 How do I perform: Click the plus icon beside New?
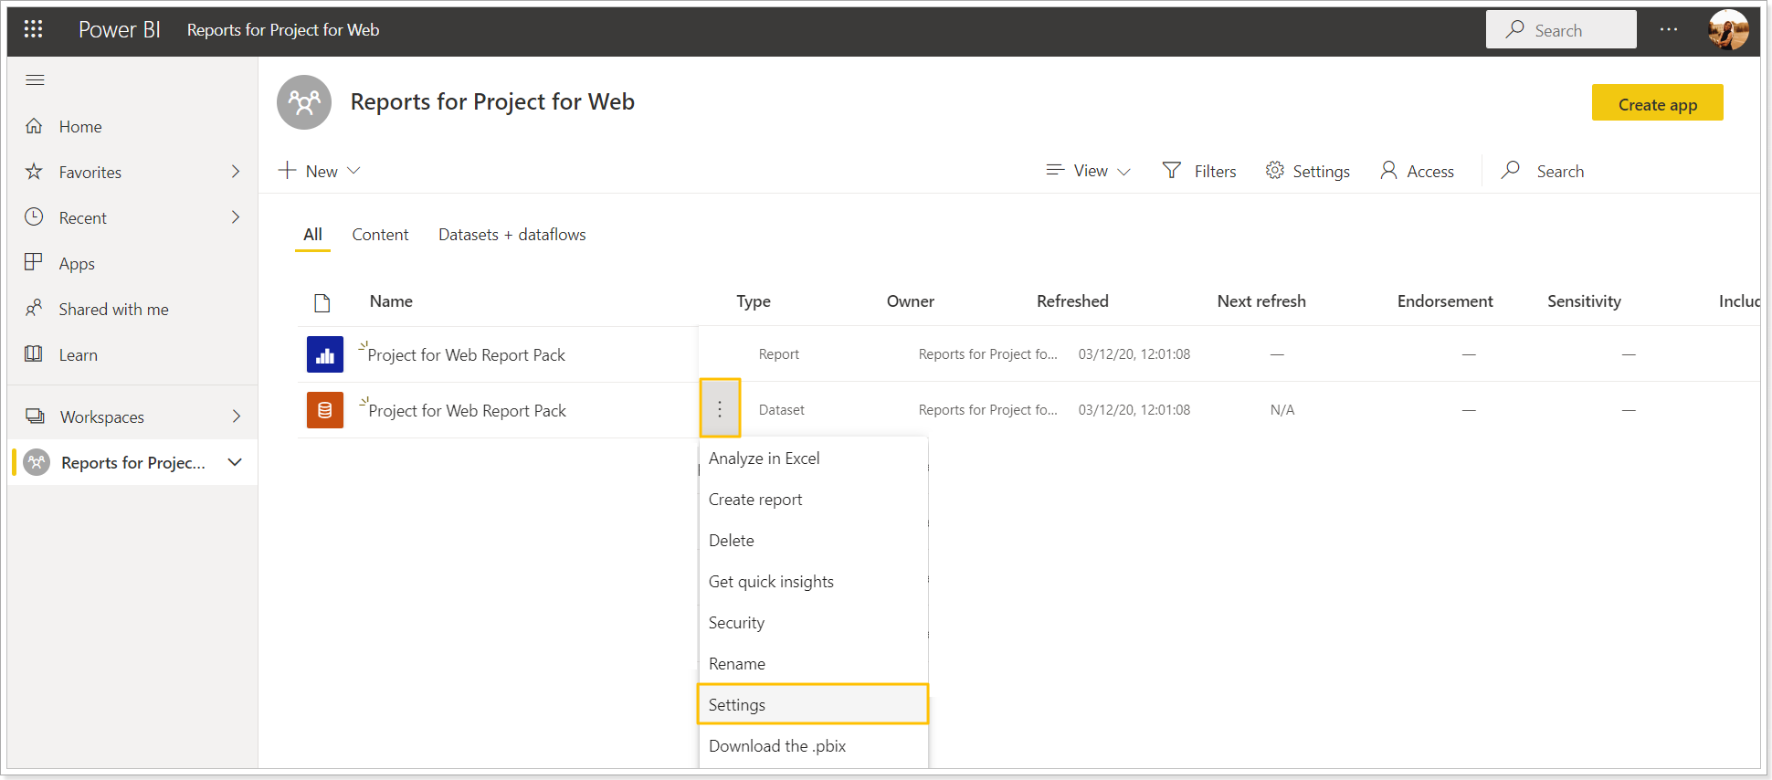[288, 170]
